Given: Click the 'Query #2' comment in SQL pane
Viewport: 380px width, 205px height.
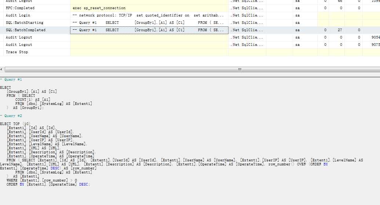Looking at the screenshot, I should (11, 116).
